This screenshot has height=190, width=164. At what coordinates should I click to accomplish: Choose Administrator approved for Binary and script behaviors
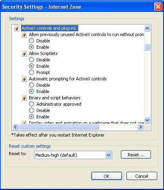[31, 104]
